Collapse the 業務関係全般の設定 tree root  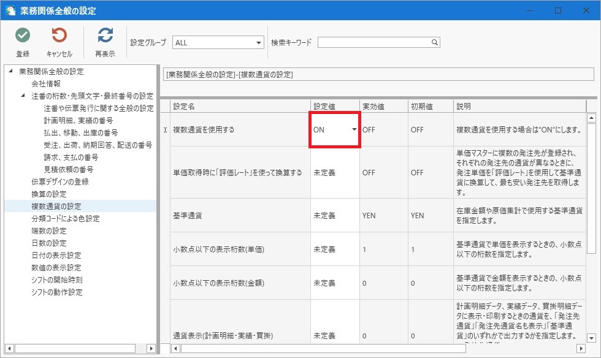[11, 71]
